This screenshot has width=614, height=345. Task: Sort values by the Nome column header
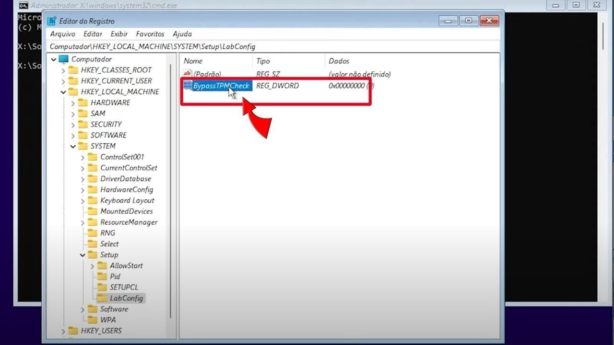coord(193,61)
